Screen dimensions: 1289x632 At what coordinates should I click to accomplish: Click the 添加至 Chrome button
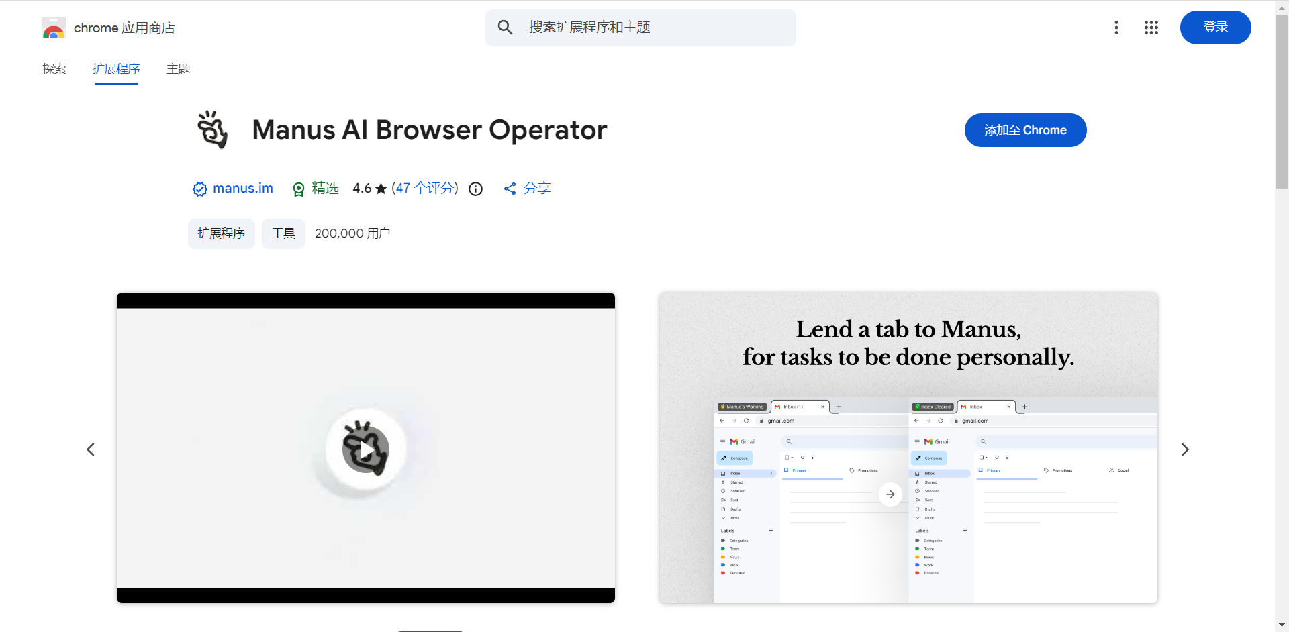pos(1025,130)
